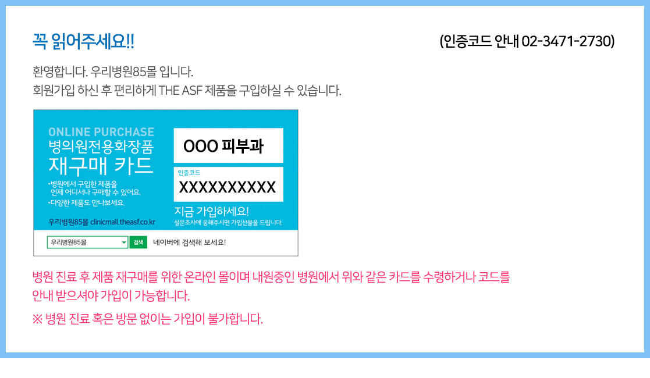Click the XXXXXXXXXX authentication code box
Image resolution: width=650 pixels, height=378 pixels.
pyautogui.click(x=229, y=184)
